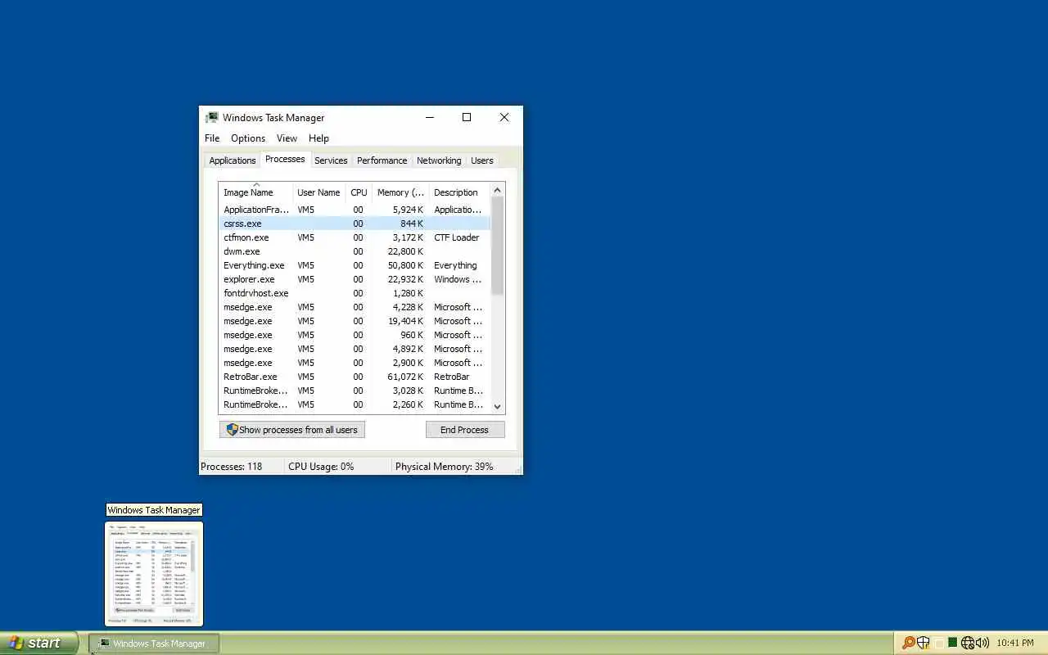Screen dimensions: 1048x655
Task: Click Show processes from all users
Action: (292, 430)
